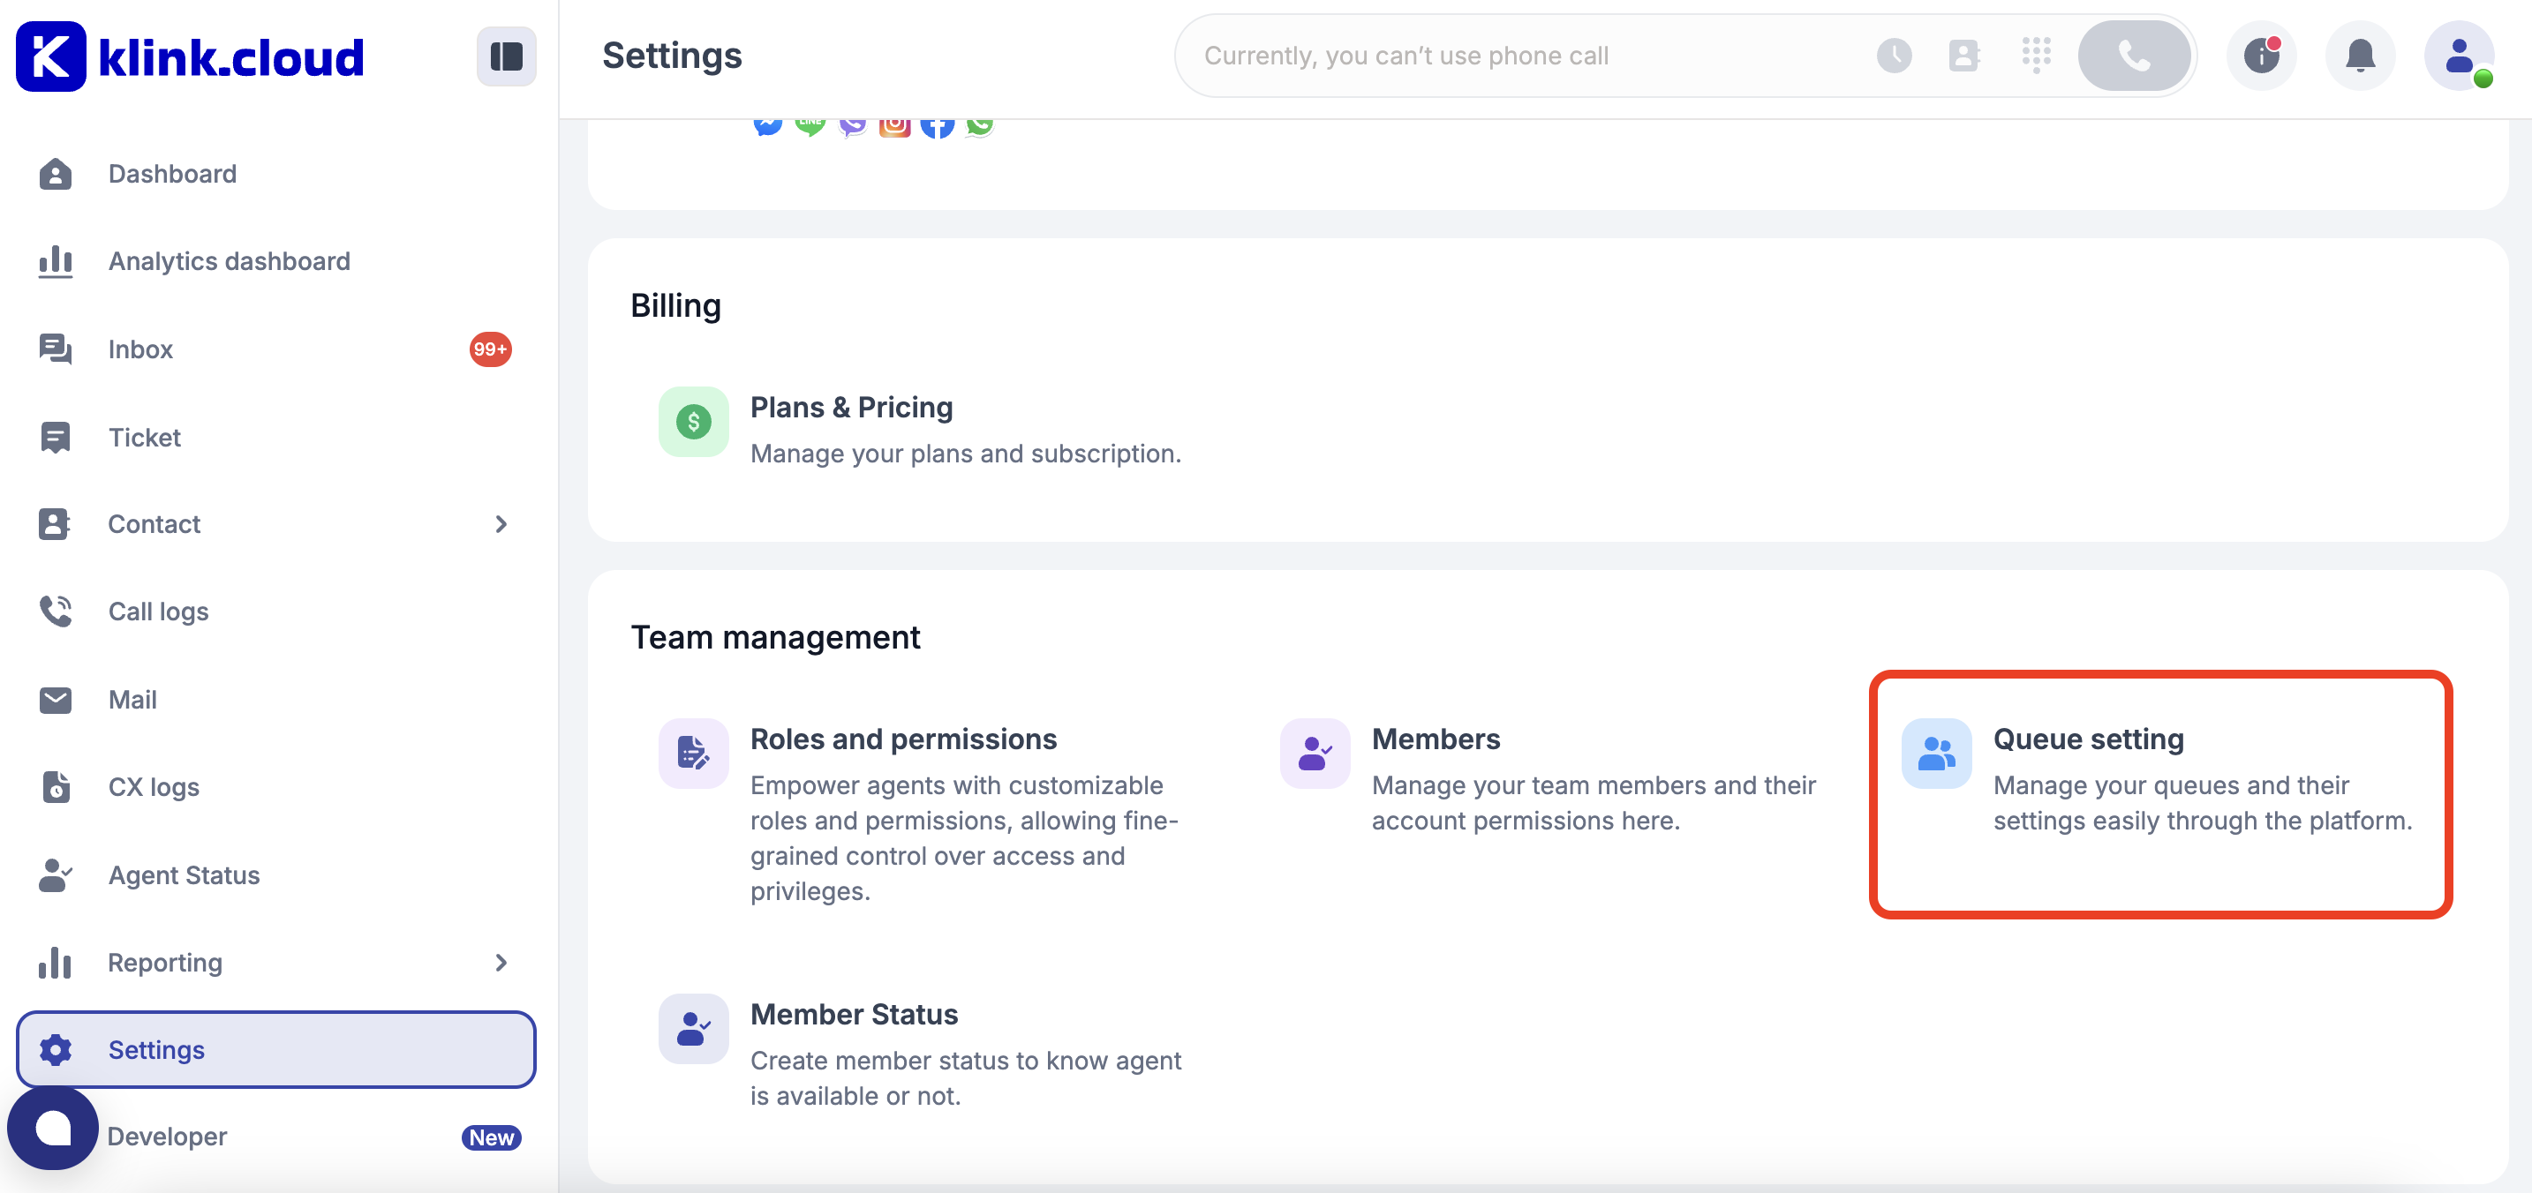
Task: Open the contacts book icon in call bar
Action: [x=1963, y=56]
